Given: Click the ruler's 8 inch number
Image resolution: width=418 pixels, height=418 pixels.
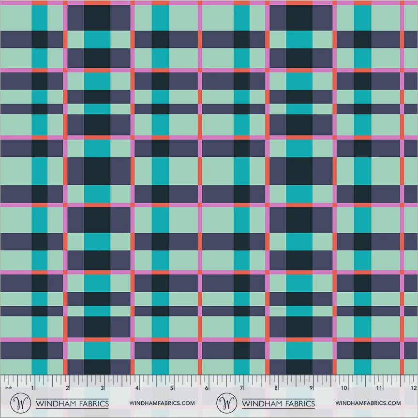Looking at the screenshot, I should click(276, 388).
